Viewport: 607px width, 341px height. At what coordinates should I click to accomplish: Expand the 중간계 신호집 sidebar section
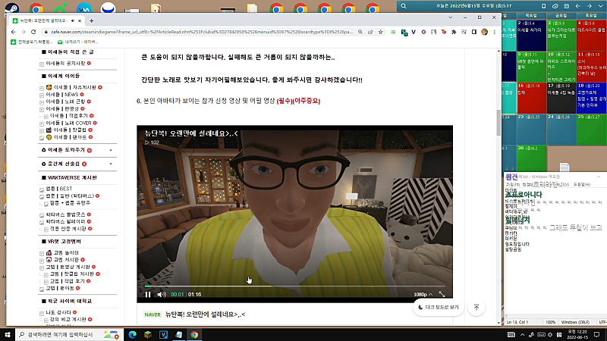click(x=111, y=164)
